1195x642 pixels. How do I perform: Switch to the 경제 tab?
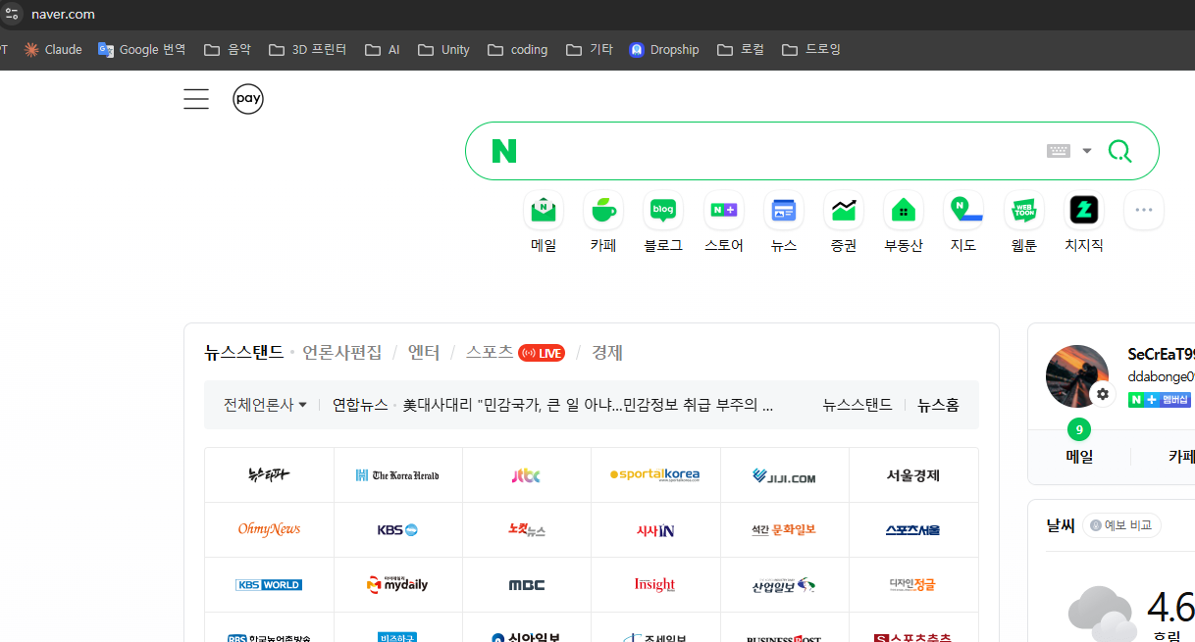coord(607,353)
